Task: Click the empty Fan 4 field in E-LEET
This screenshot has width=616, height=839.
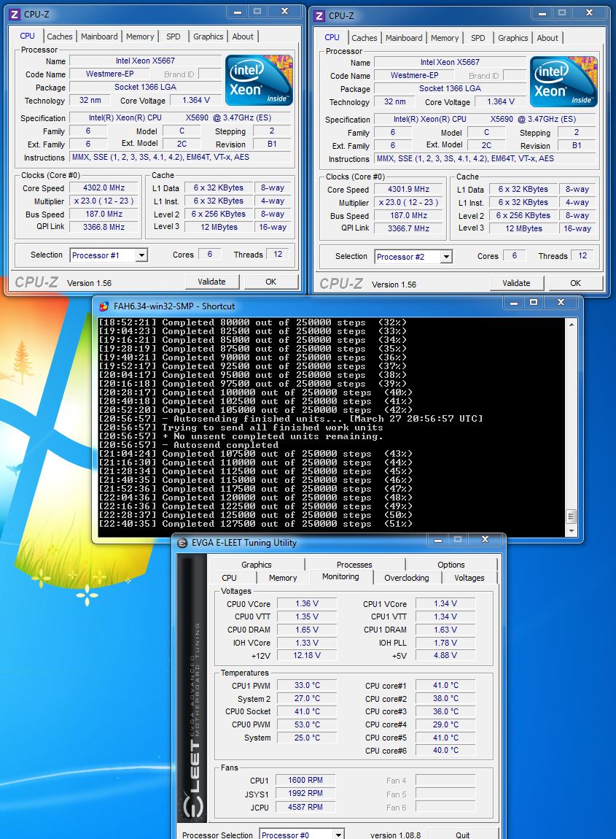Action: [x=445, y=780]
